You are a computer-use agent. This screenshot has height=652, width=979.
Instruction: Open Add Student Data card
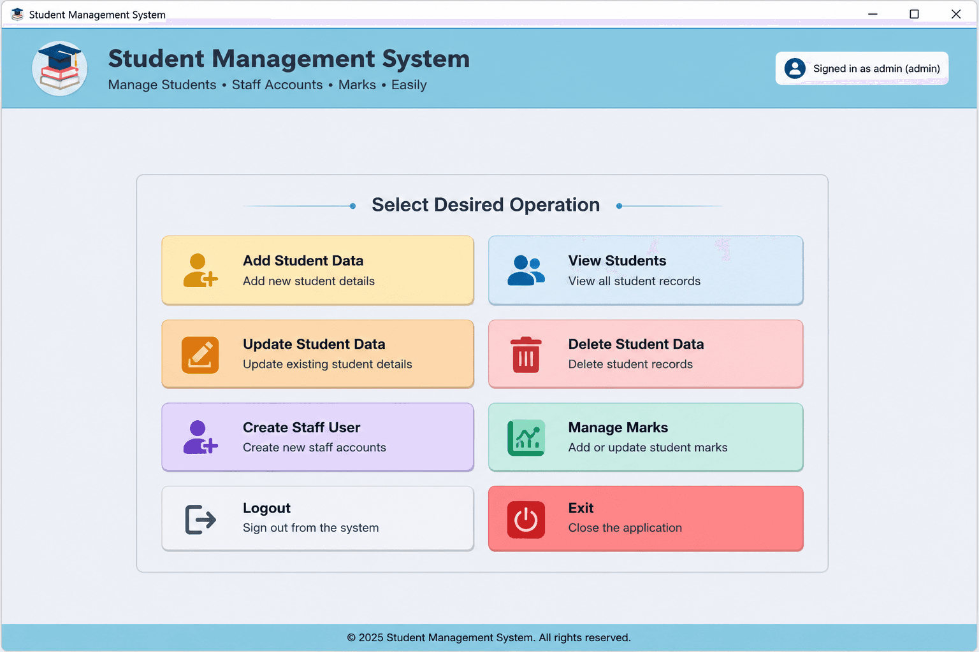coord(317,271)
